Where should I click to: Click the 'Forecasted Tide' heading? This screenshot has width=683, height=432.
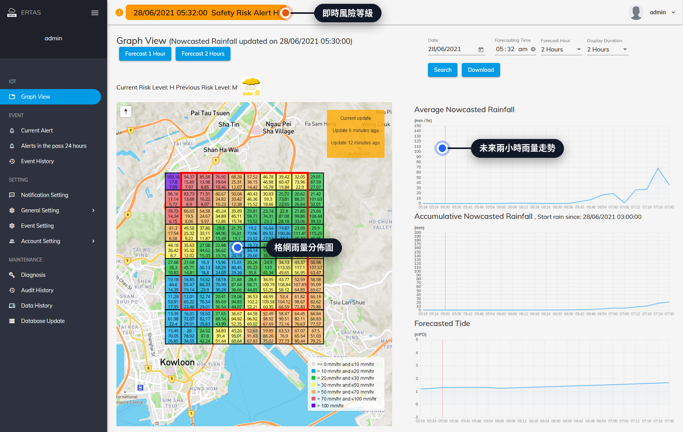[x=442, y=324]
